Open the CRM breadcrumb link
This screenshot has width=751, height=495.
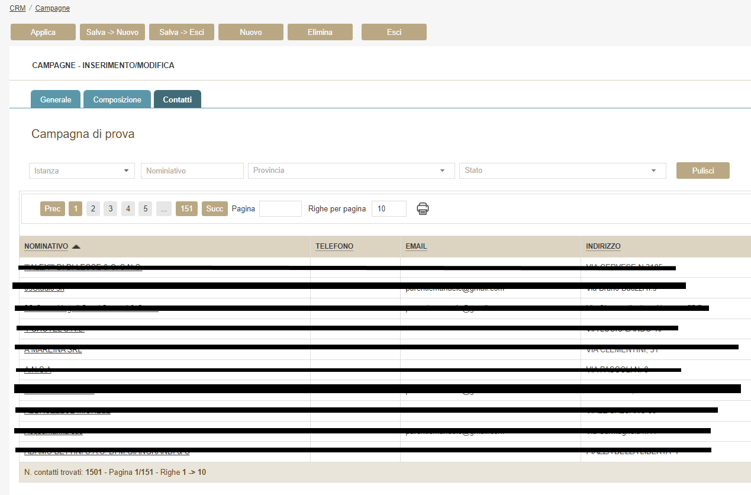[17, 8]
